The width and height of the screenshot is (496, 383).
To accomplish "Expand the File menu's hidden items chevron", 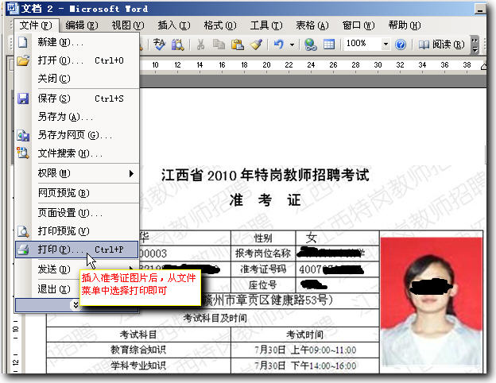I will (x=76, y=305).
